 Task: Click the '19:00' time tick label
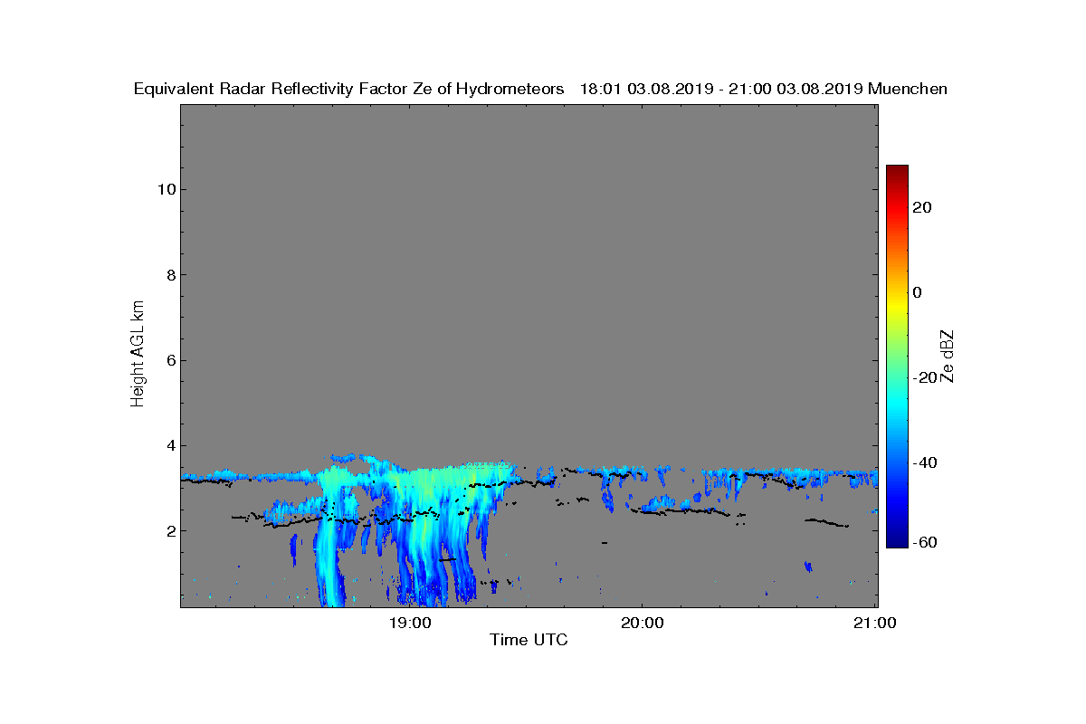410,623
